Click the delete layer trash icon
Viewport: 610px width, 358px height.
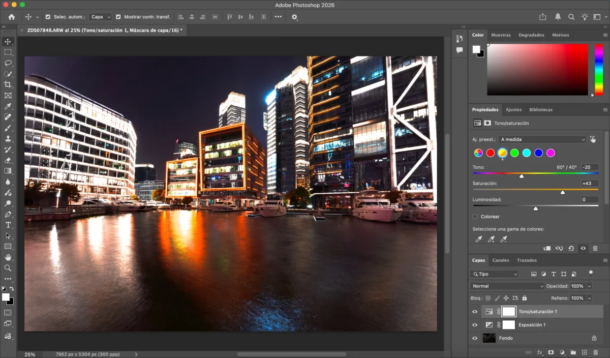[x=595, y=352]
